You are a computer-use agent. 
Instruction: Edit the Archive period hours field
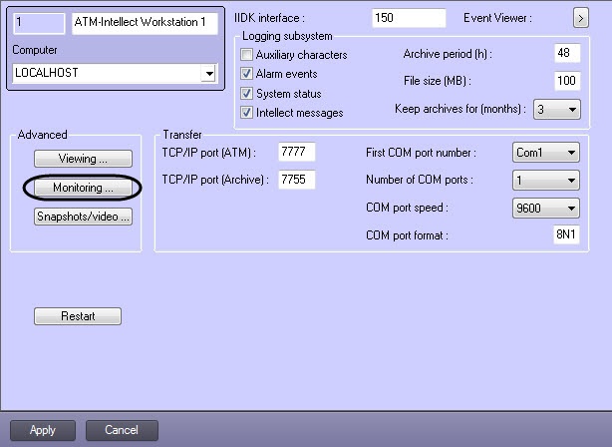point(567,53)
